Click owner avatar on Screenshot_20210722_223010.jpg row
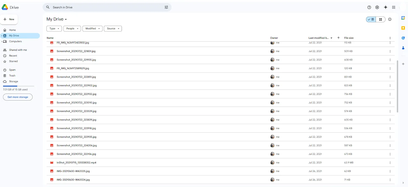The image size is (408, 187). coord(272,103)
